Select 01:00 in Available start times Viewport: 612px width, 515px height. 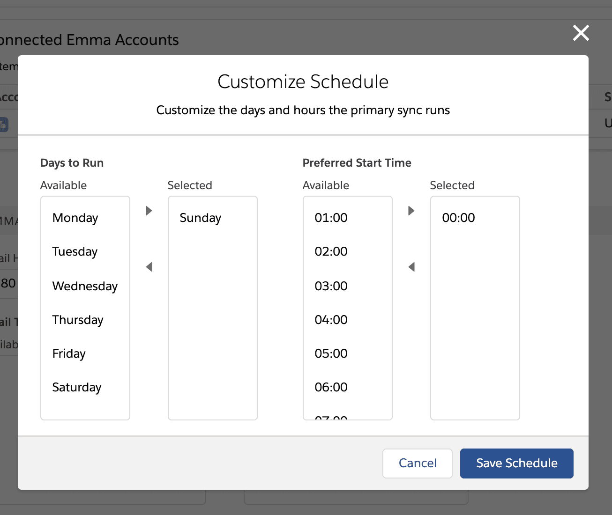click(348, 218)
